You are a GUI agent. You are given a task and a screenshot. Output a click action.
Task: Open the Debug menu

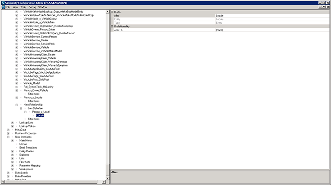(x=32, y=7)
